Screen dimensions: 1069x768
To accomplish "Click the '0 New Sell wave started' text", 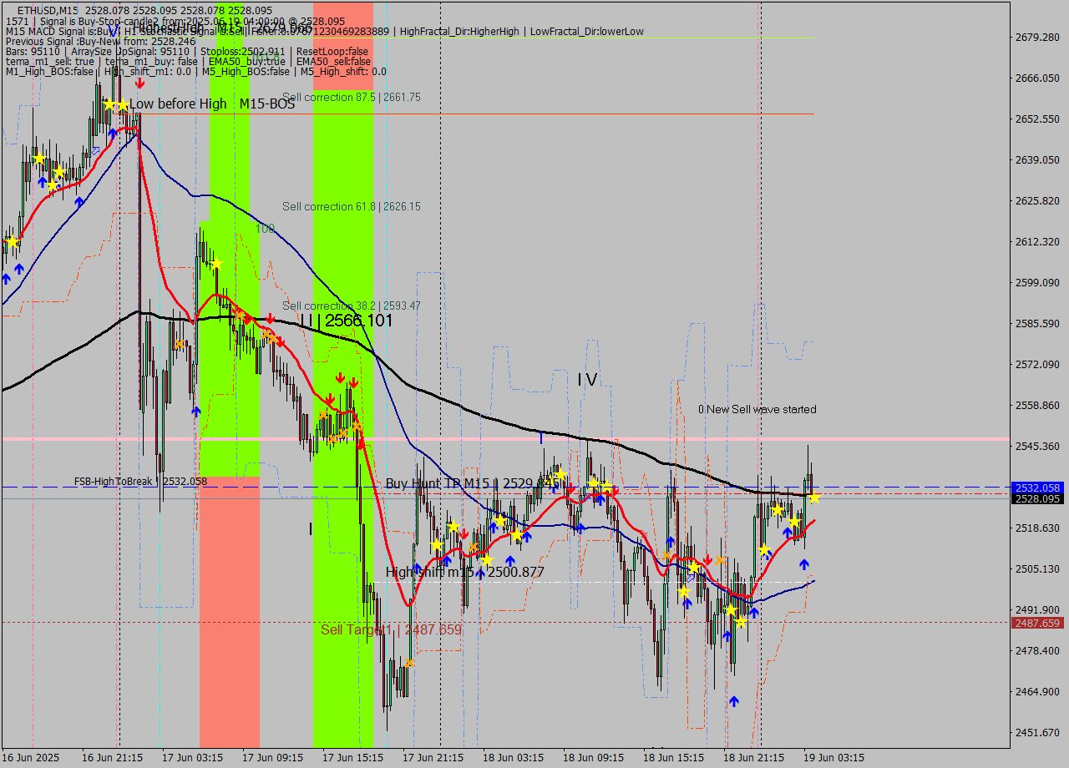I will point(757,410).
